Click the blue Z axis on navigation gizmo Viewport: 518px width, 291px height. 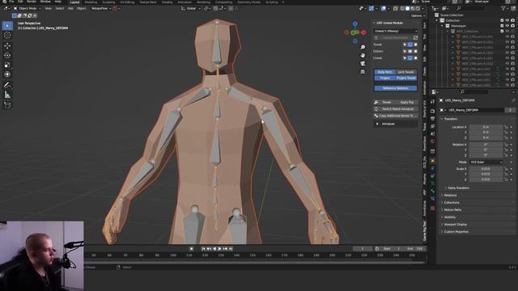click(355, 23)
